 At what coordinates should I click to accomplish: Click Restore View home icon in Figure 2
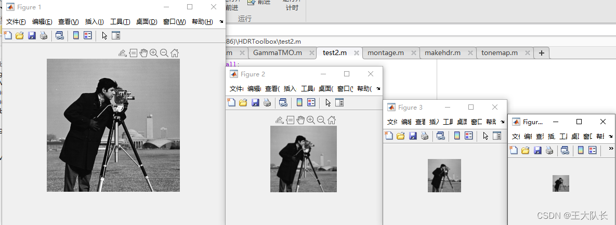332,120
